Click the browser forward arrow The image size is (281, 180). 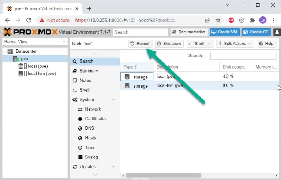pyautogui.click(x=18, y=20)
